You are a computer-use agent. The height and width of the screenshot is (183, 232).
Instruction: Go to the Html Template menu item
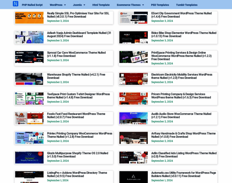pyautogui.click(x=101, y=5)
